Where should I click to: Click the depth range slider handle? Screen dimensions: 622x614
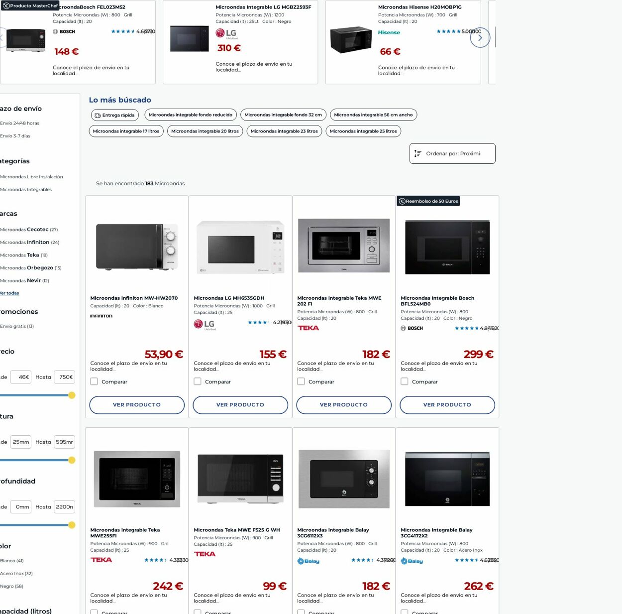[x=72, y=525]
